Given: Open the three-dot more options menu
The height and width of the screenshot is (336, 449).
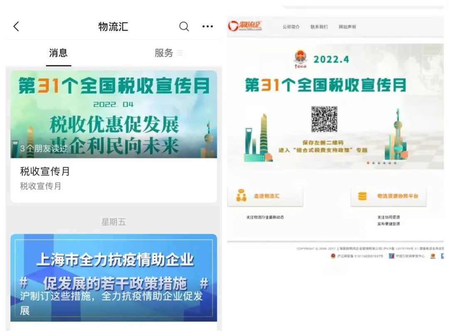Looking at the screenshot, I should pos(207,27).
